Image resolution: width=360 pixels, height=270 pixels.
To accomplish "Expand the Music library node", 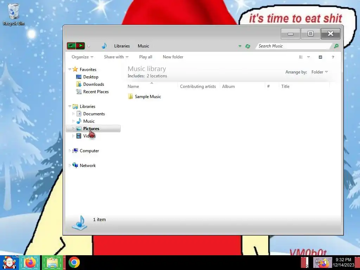I will 73,121.
